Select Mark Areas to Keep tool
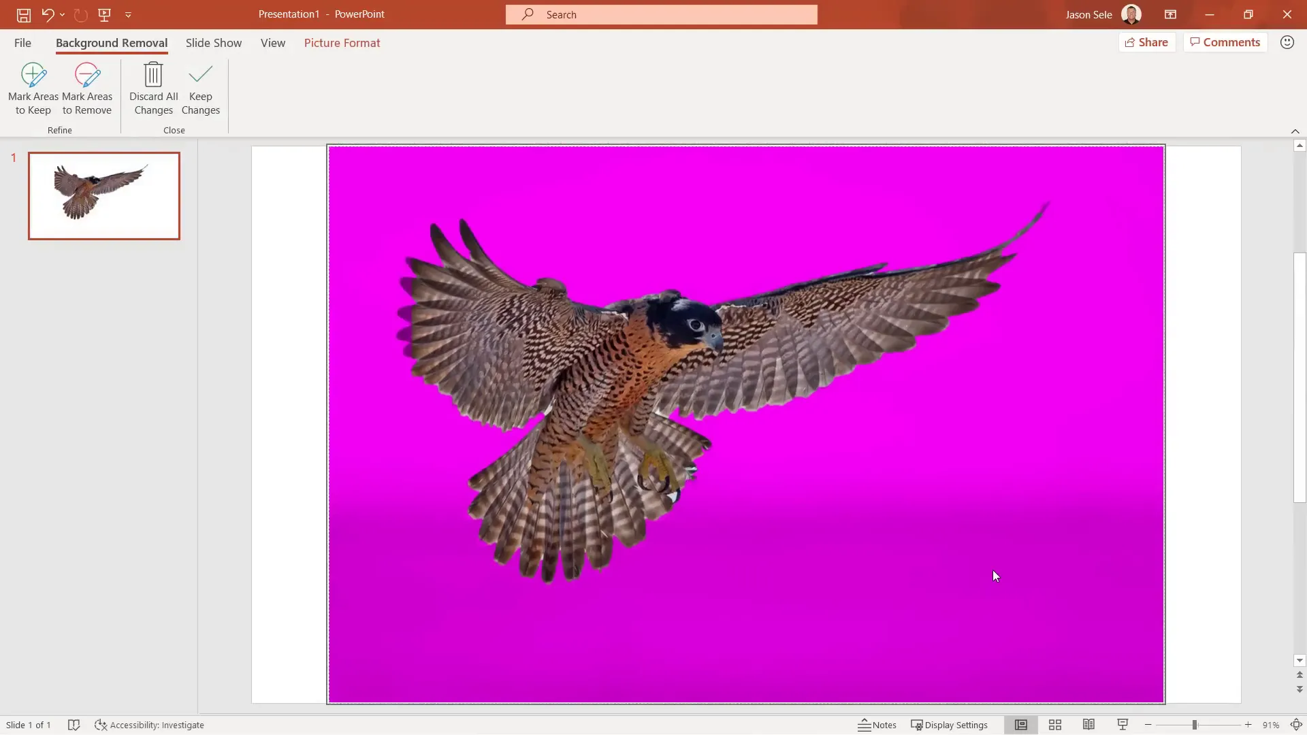This screenshot has height=735, width=1307. point(33,89)
